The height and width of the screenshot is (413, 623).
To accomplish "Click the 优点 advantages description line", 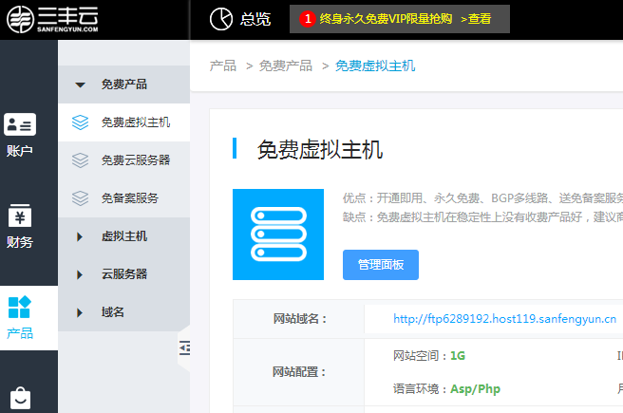I will pyautogui.click(x=482, y=197).
